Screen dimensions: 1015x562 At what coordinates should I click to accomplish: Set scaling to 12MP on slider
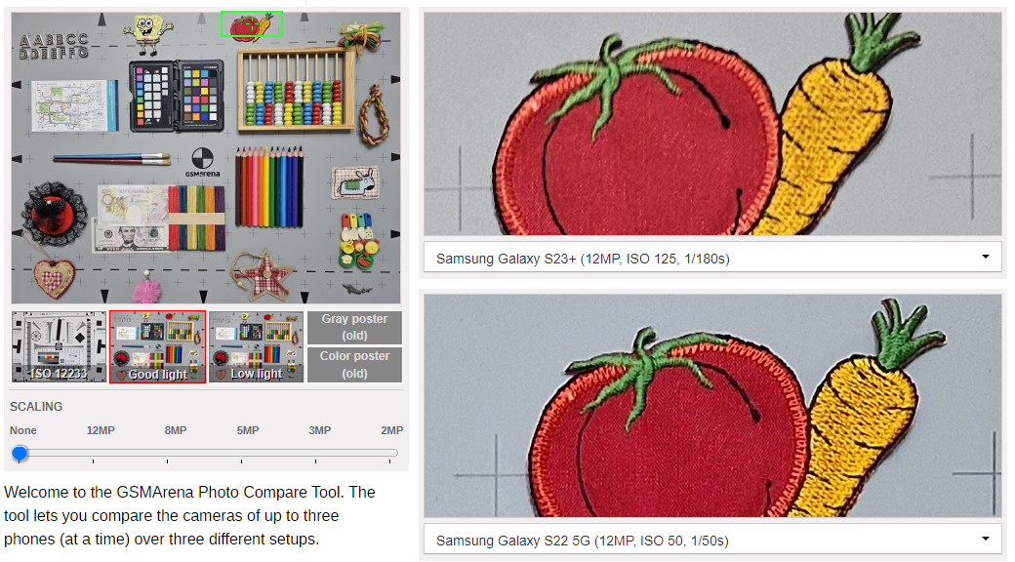click(x=94, y=454)
